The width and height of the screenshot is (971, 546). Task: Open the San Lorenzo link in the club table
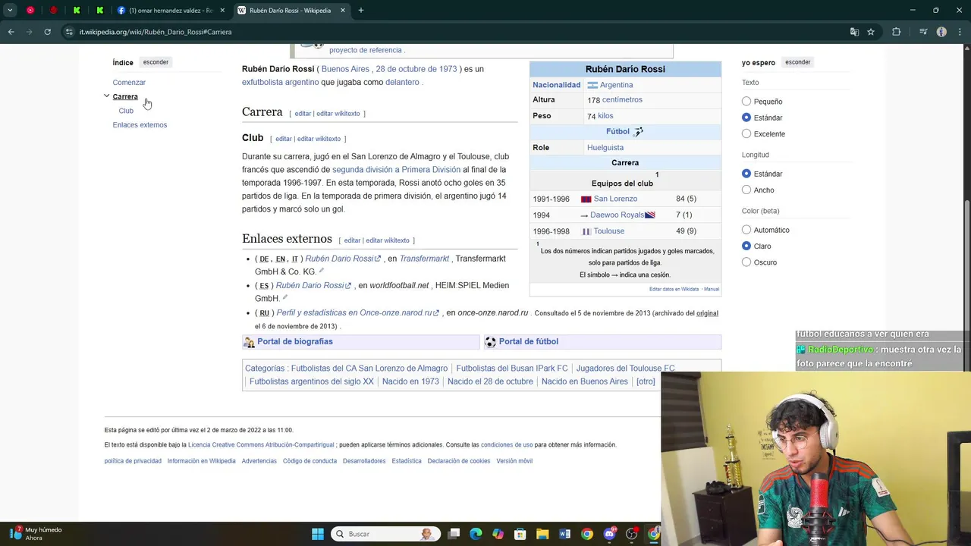615,199
